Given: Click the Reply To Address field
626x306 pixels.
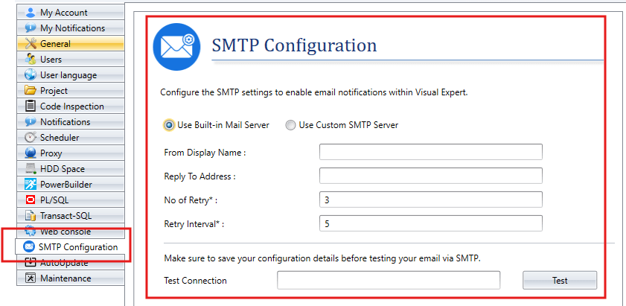Looking at the screenshot, I should [431, 176].
